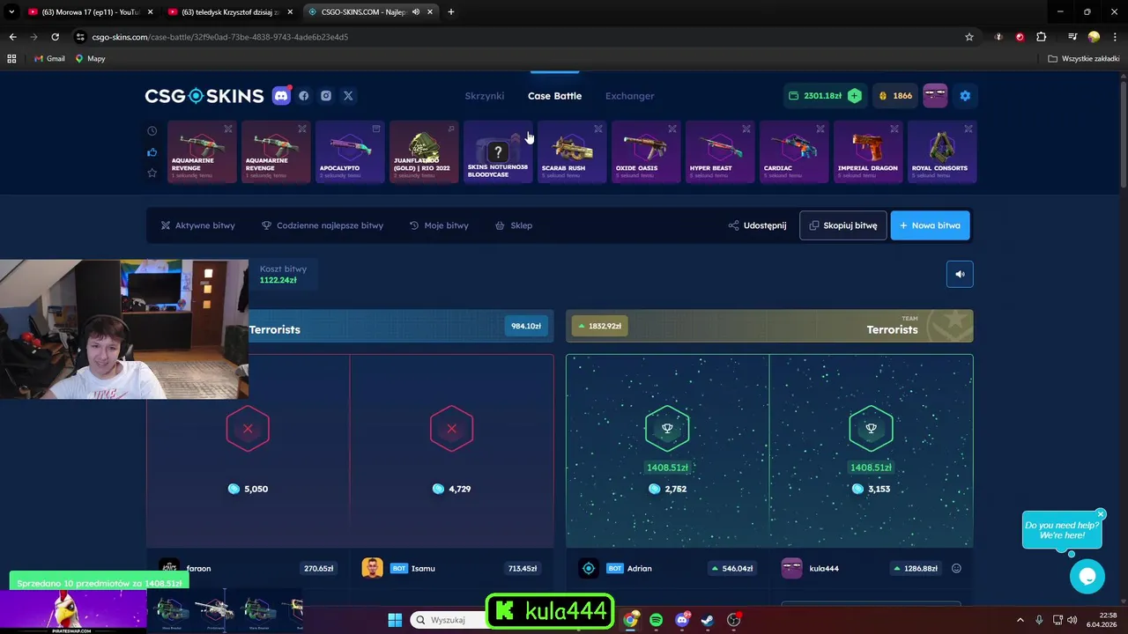Screen dimensions: 1128x634
Task: Open the Sklep section
Action: pos(514,225)
